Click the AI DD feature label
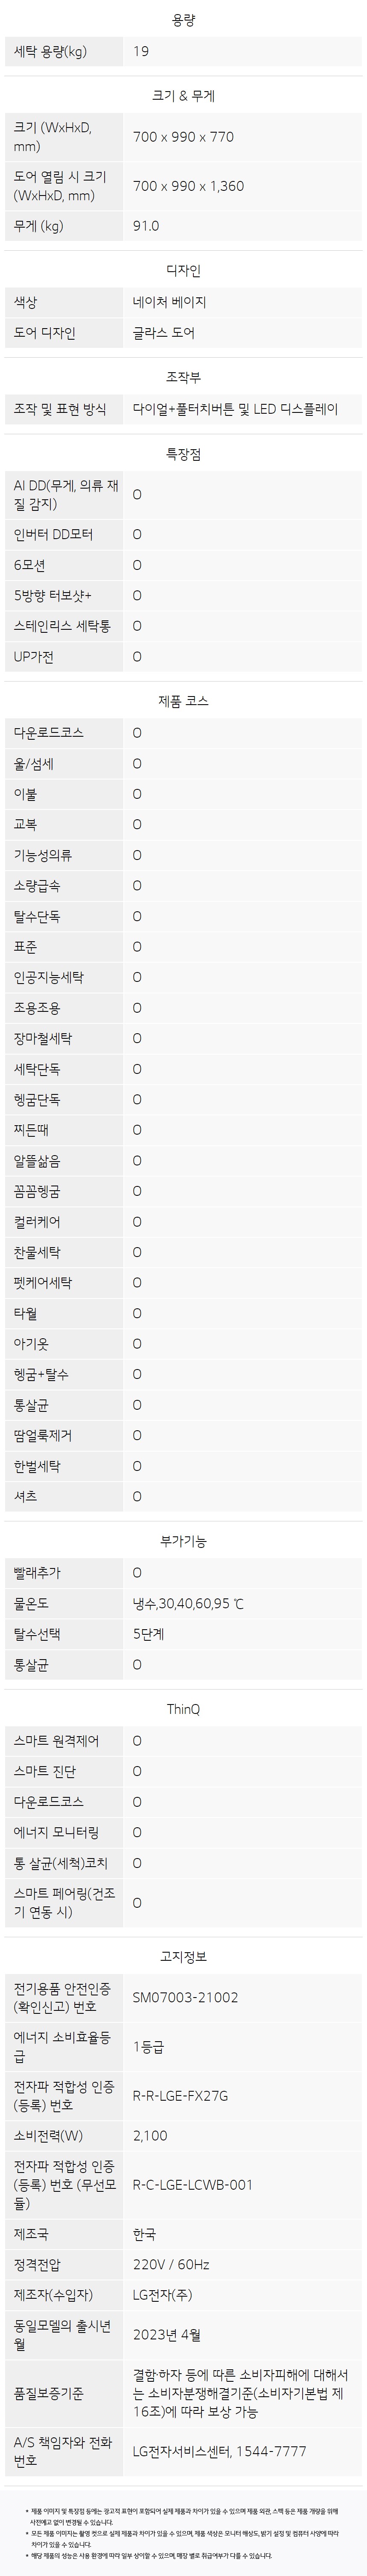This screenshot has height=2576, width=367. click(x=65, y=495)
